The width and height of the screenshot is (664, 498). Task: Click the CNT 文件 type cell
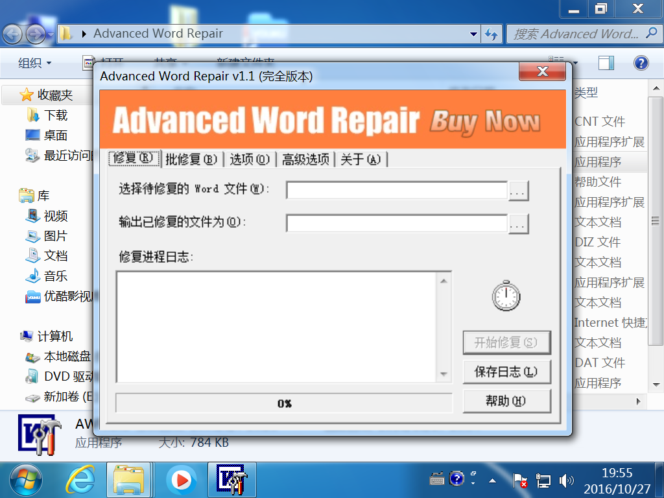click(600, 121)
